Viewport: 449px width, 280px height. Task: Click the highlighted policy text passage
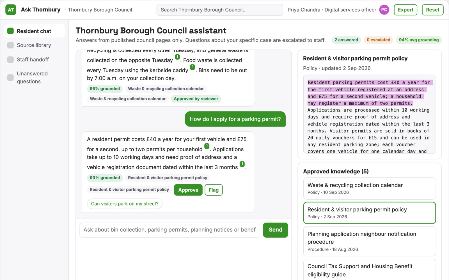(370, 93)
